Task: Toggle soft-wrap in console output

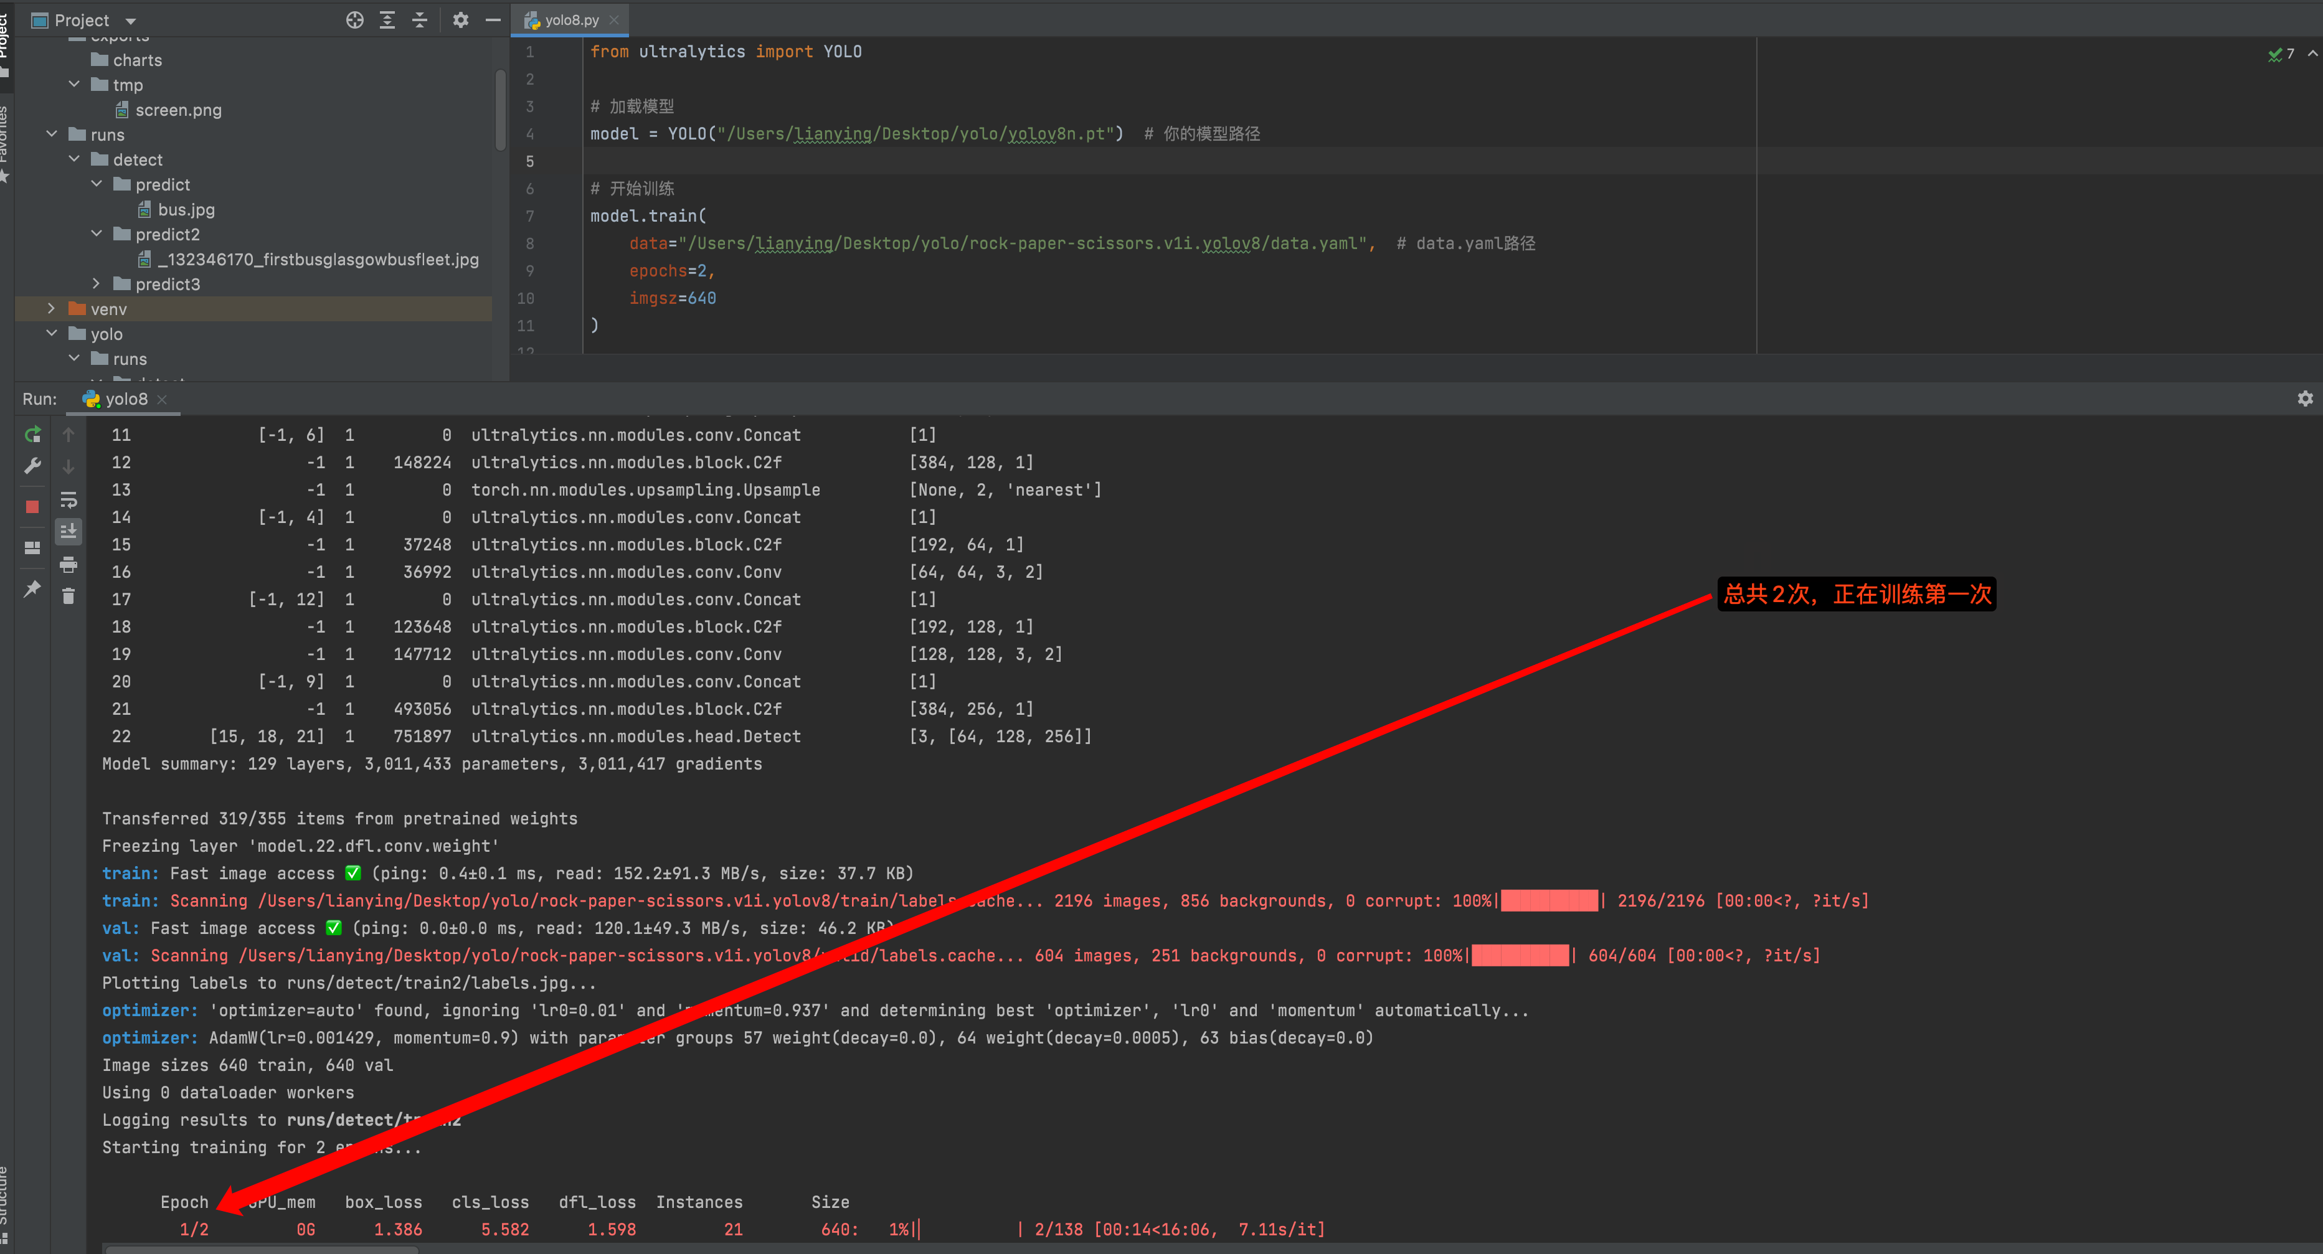Action: click(x=69, y=499)
